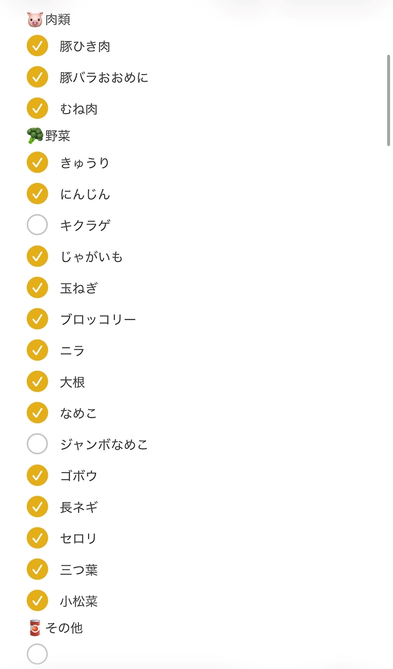The height and width of the screenshot is (669, 393).
Task: Click the 小松菜 item text
Action: pos(79,601)
